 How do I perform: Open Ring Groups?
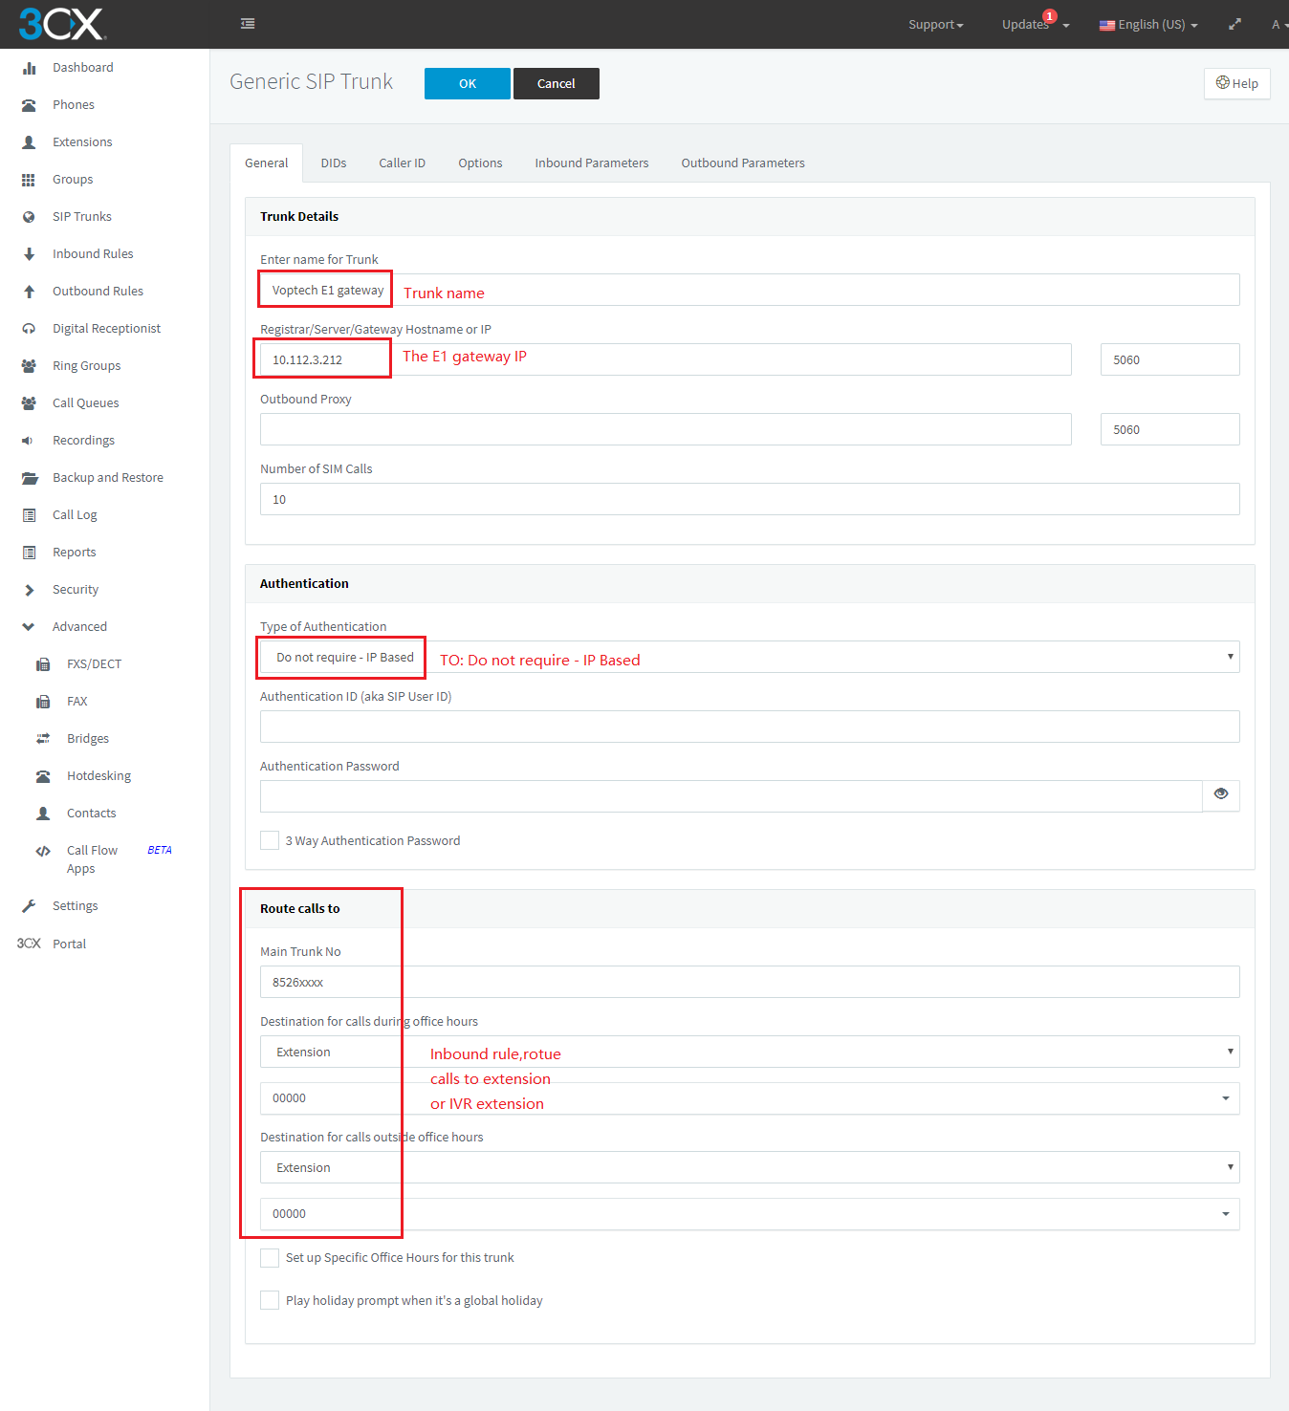[86, 366]
